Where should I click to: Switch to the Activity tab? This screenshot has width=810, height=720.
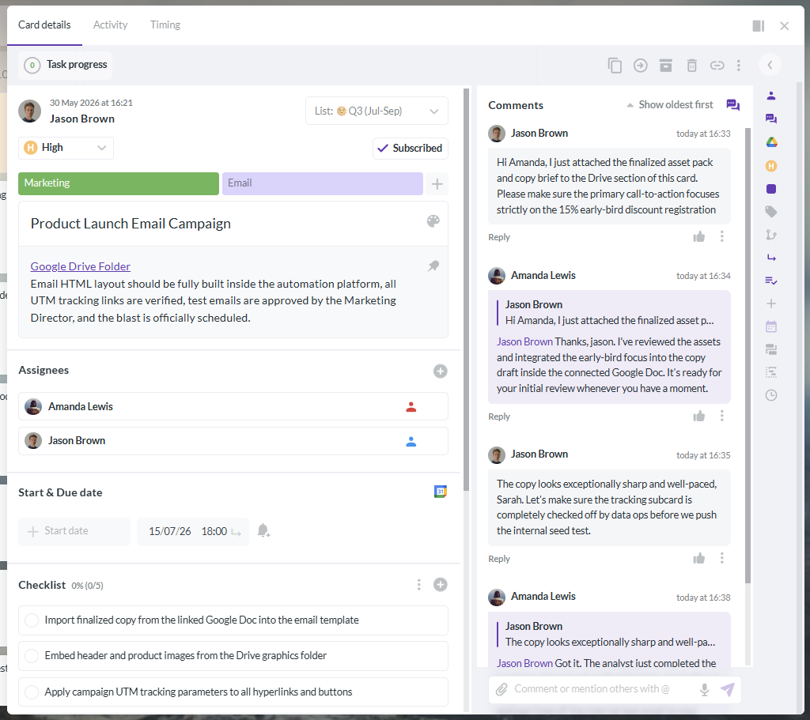coord(110,25)
